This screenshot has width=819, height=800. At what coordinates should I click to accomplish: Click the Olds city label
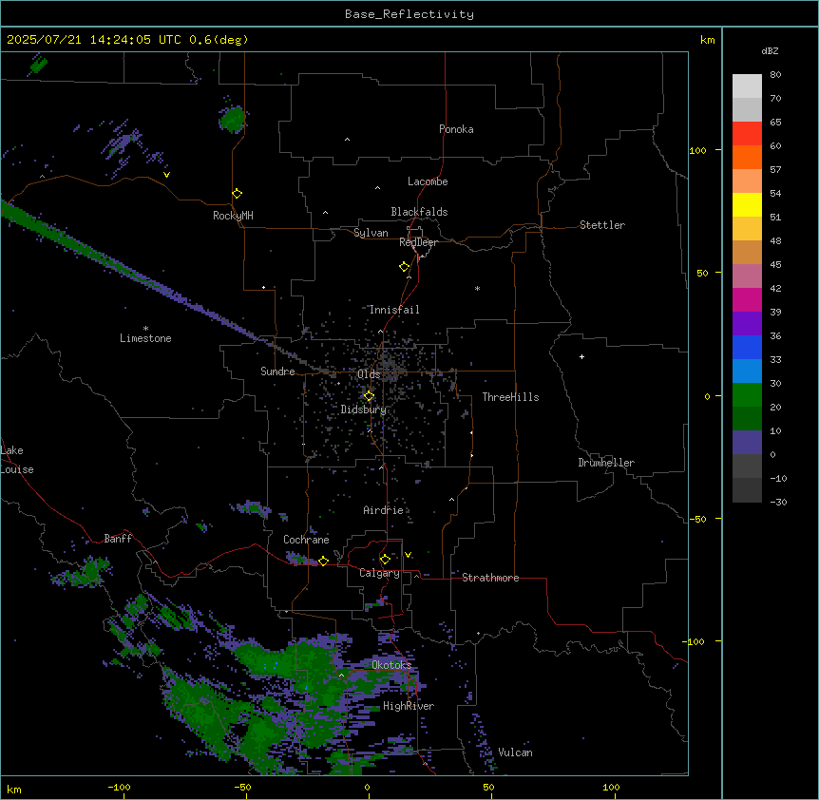[x=369, y=374]
